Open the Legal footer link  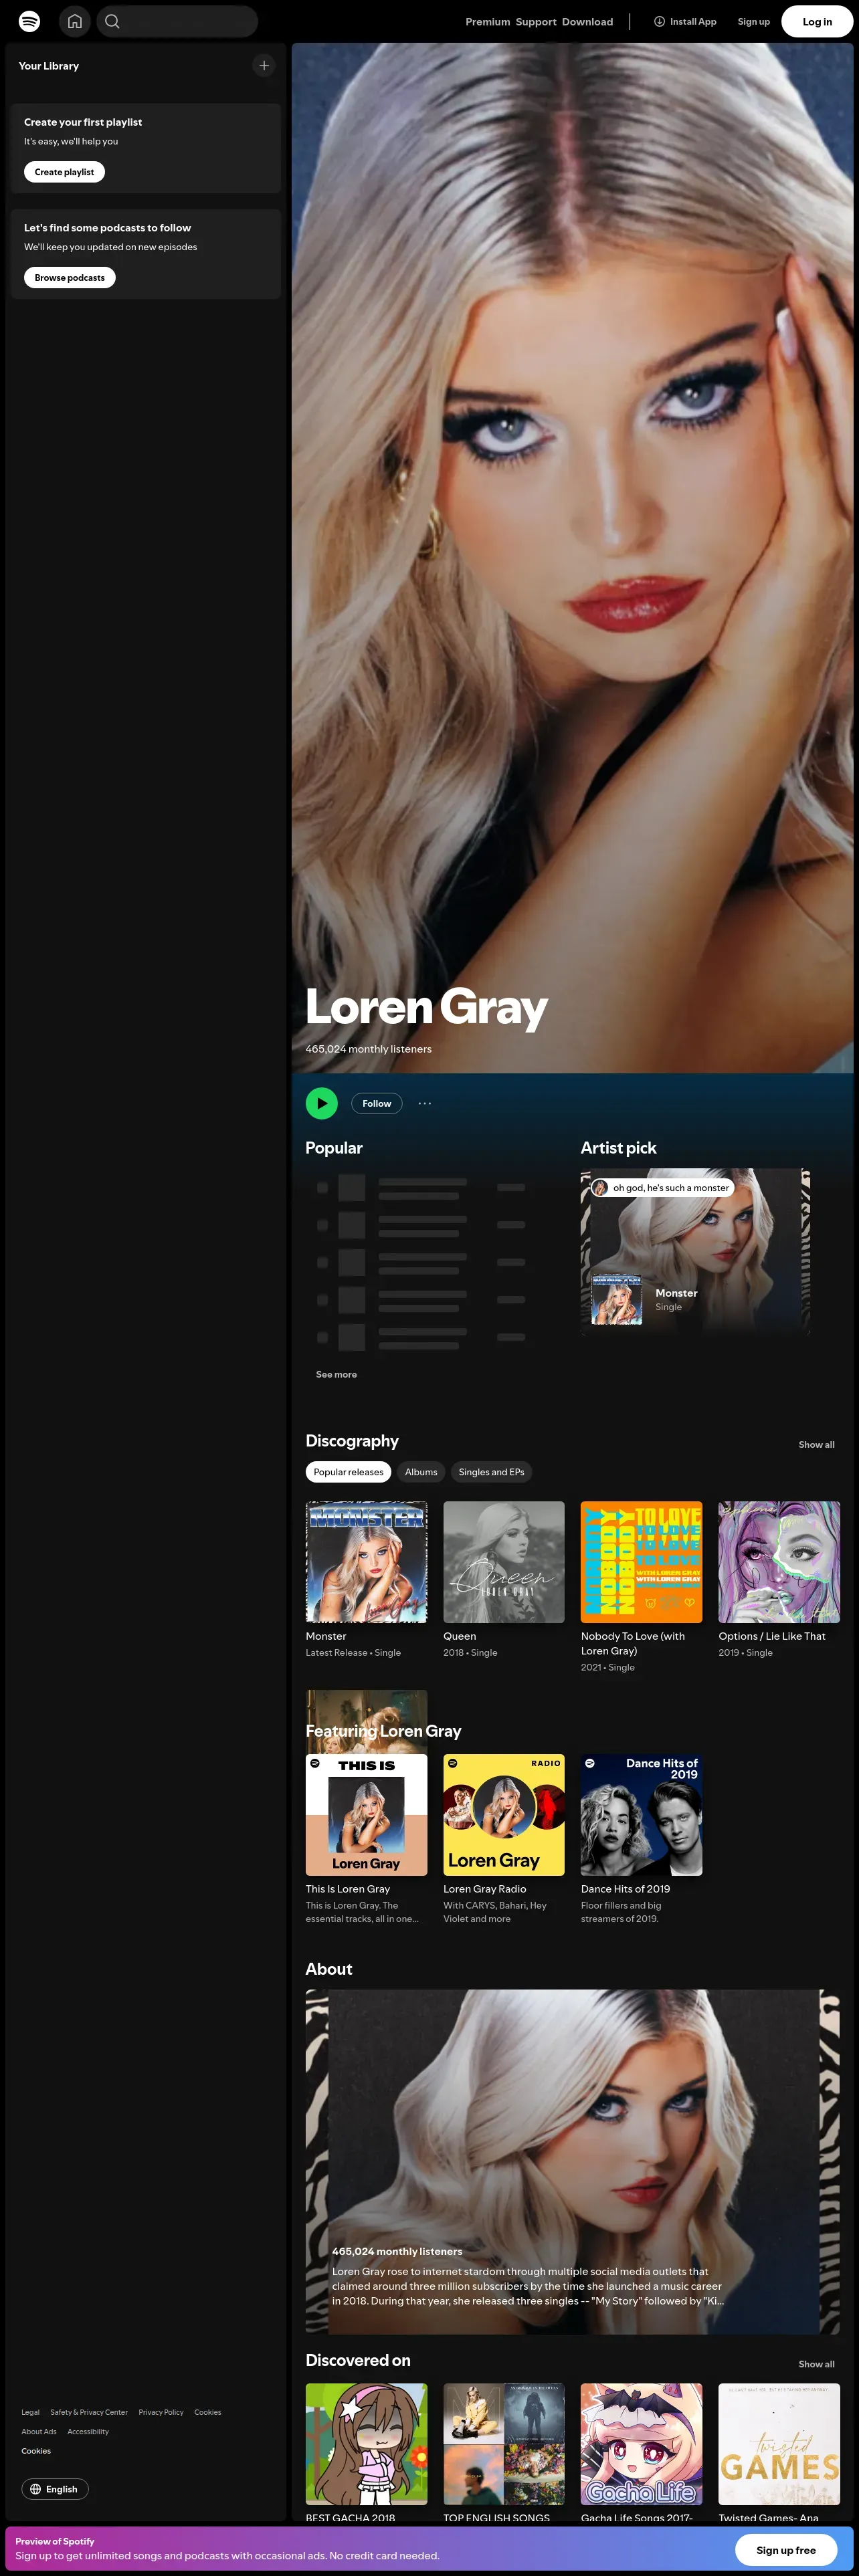tap(30, 2412)
